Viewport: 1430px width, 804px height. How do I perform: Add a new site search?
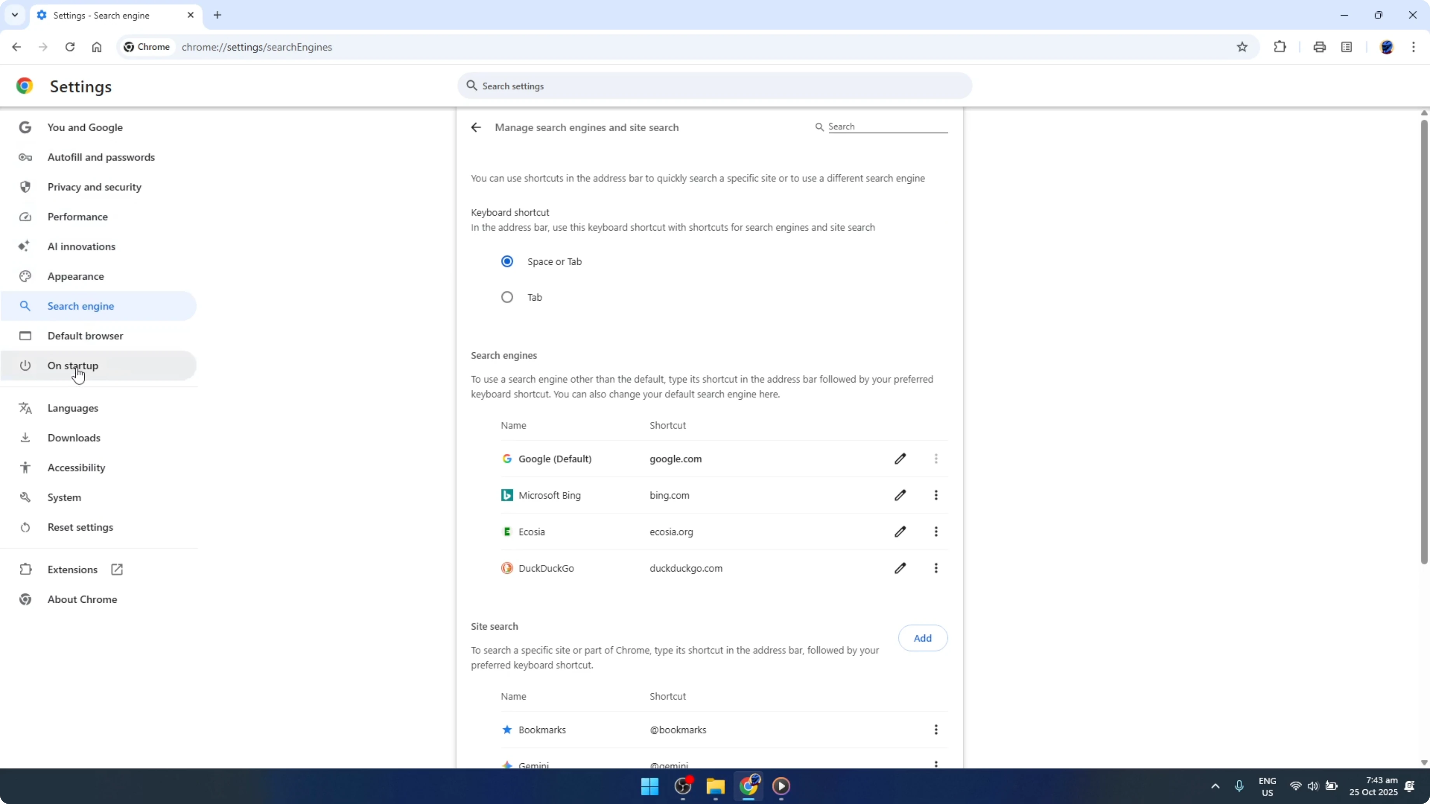pos(923,638)
